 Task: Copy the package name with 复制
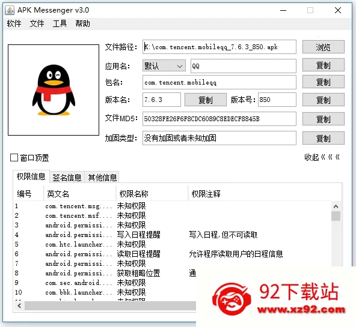[324, 82]
